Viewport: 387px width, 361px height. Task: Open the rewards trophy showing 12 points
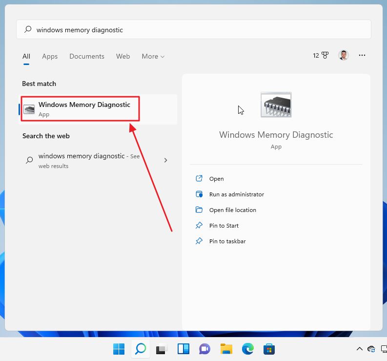[321, 55]
